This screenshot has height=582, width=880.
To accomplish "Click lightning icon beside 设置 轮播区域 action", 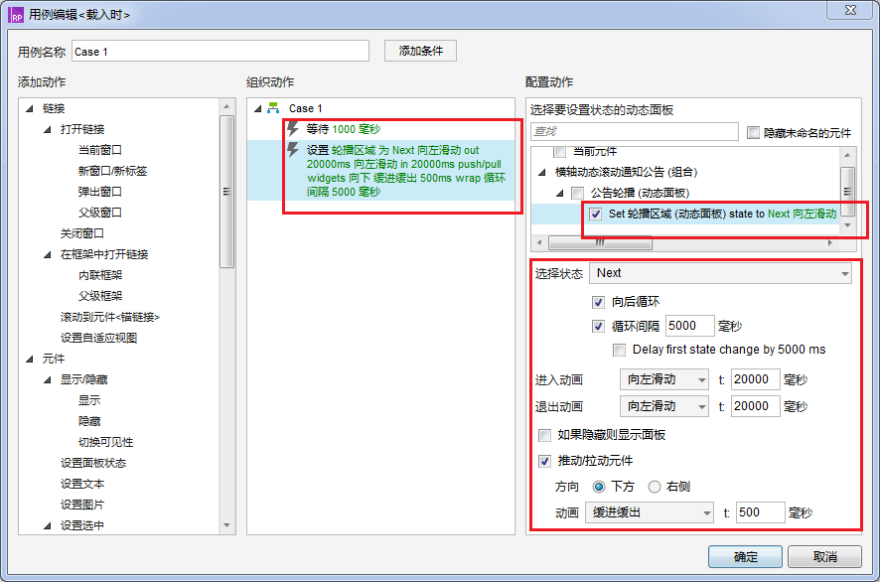I will [x=293, y=150].
